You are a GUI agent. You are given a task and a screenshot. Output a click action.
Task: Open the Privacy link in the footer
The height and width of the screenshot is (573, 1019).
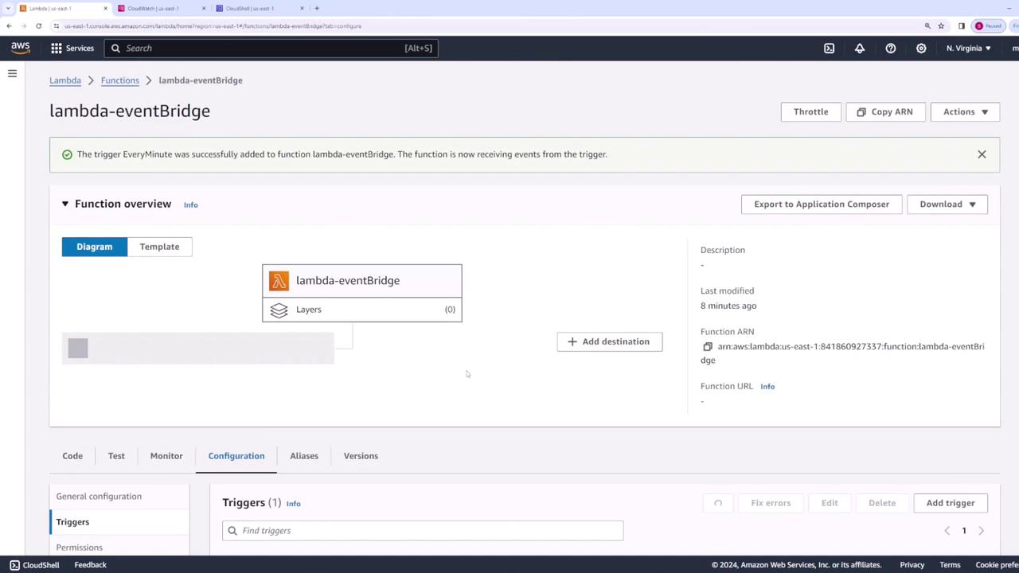coord(912,565)
